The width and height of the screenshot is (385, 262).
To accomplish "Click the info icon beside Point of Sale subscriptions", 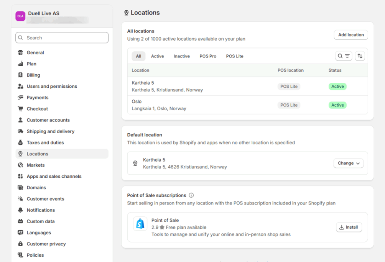I will [191, 195].
